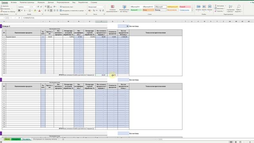Open Conditional Formatting (Условное форматирование)
This screenshot has width=254, height=143.
click(x=112, y=9)
